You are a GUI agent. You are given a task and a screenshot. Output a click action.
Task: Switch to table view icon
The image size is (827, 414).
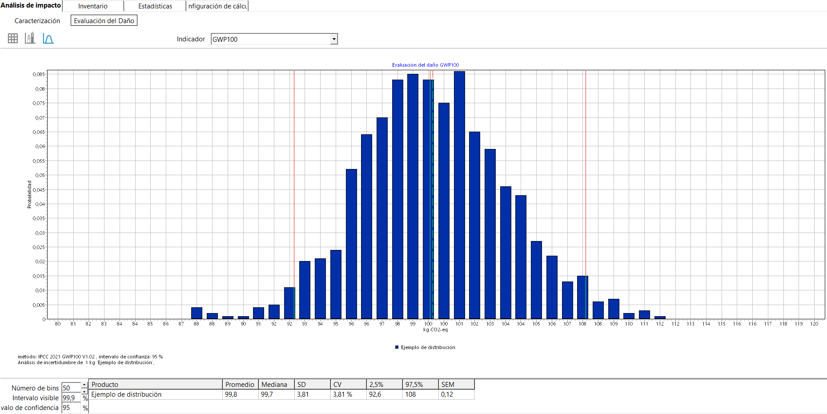click(13, 39)
